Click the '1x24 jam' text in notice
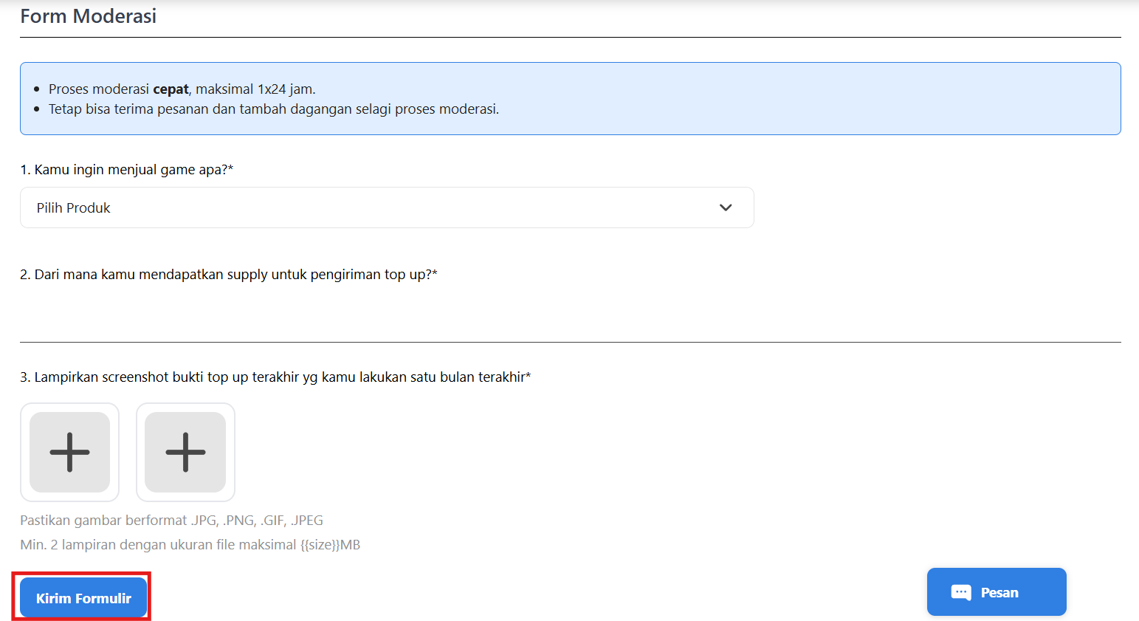Screen dimensions: 1139x621 (x=286, y=89)
